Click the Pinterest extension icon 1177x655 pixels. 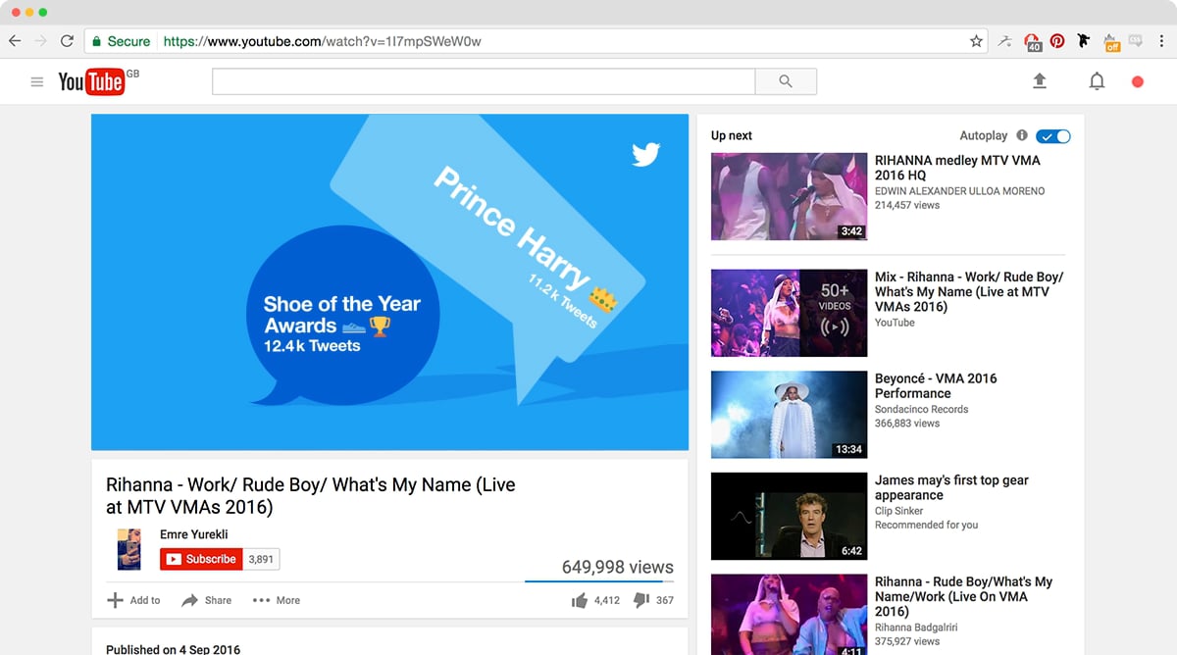click(1057, 41)
